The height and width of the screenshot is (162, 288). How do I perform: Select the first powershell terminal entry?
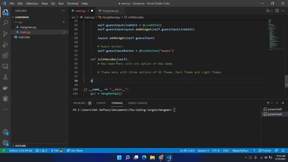274,109
